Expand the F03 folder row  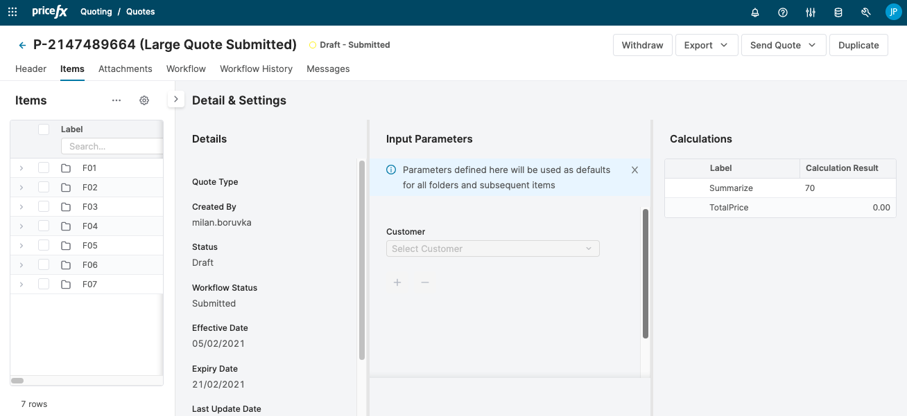click(21, 207)
